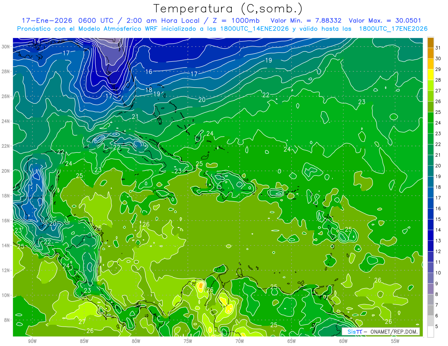Screen dimensions: 448x346
Task: Click the purple colorbar swatch between 9 and 10
Action: [430, 278]
